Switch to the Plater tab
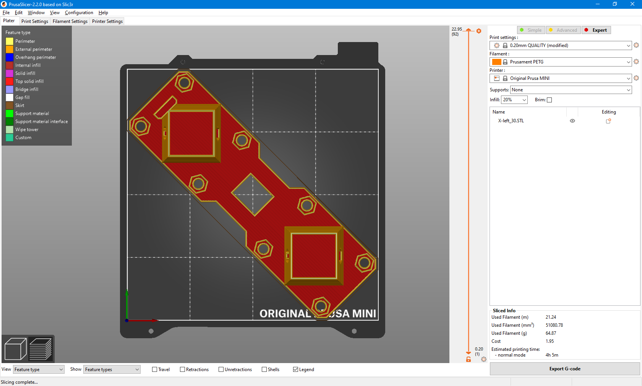 (x=9, y=21)
